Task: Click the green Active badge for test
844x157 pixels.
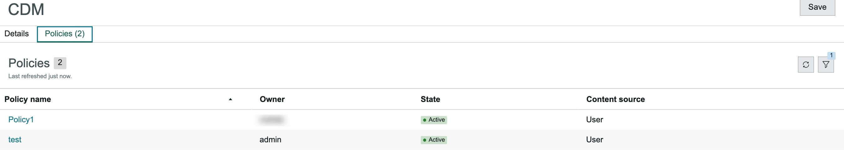Action: [434, 140]
